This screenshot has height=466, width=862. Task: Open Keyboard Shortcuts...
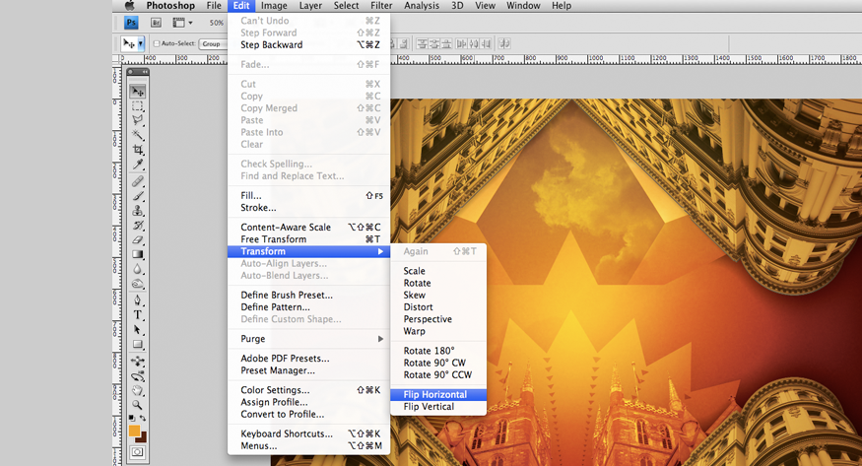tap(309, 434)
